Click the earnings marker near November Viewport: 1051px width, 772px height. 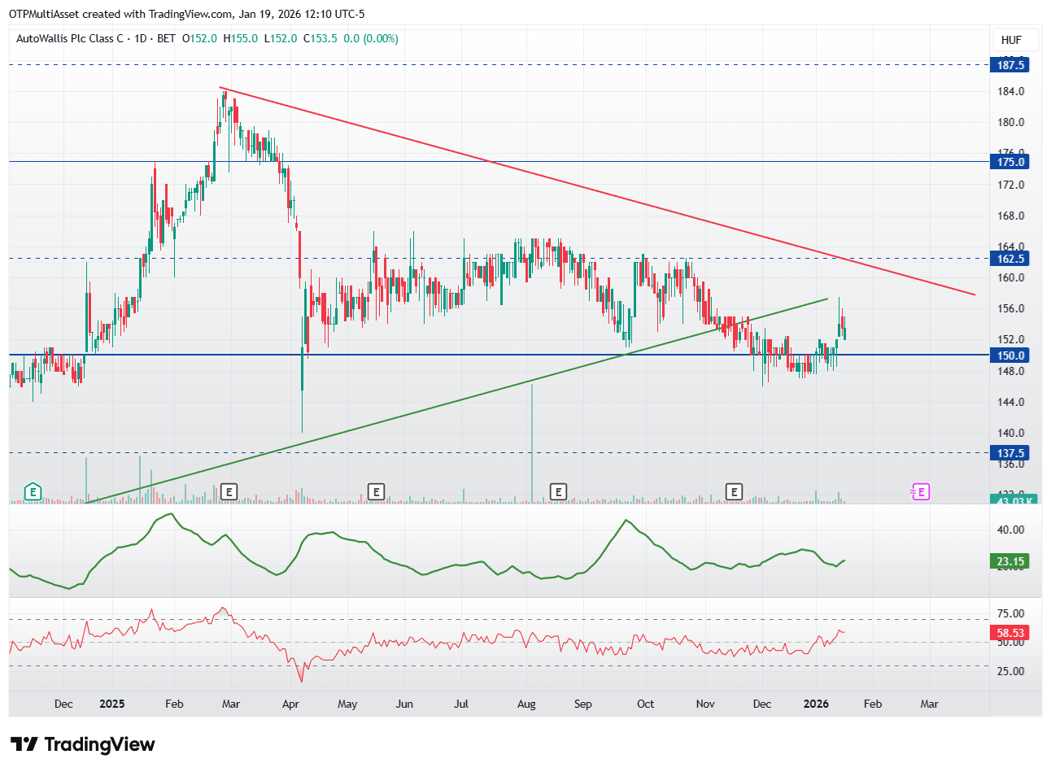(734, 491)
